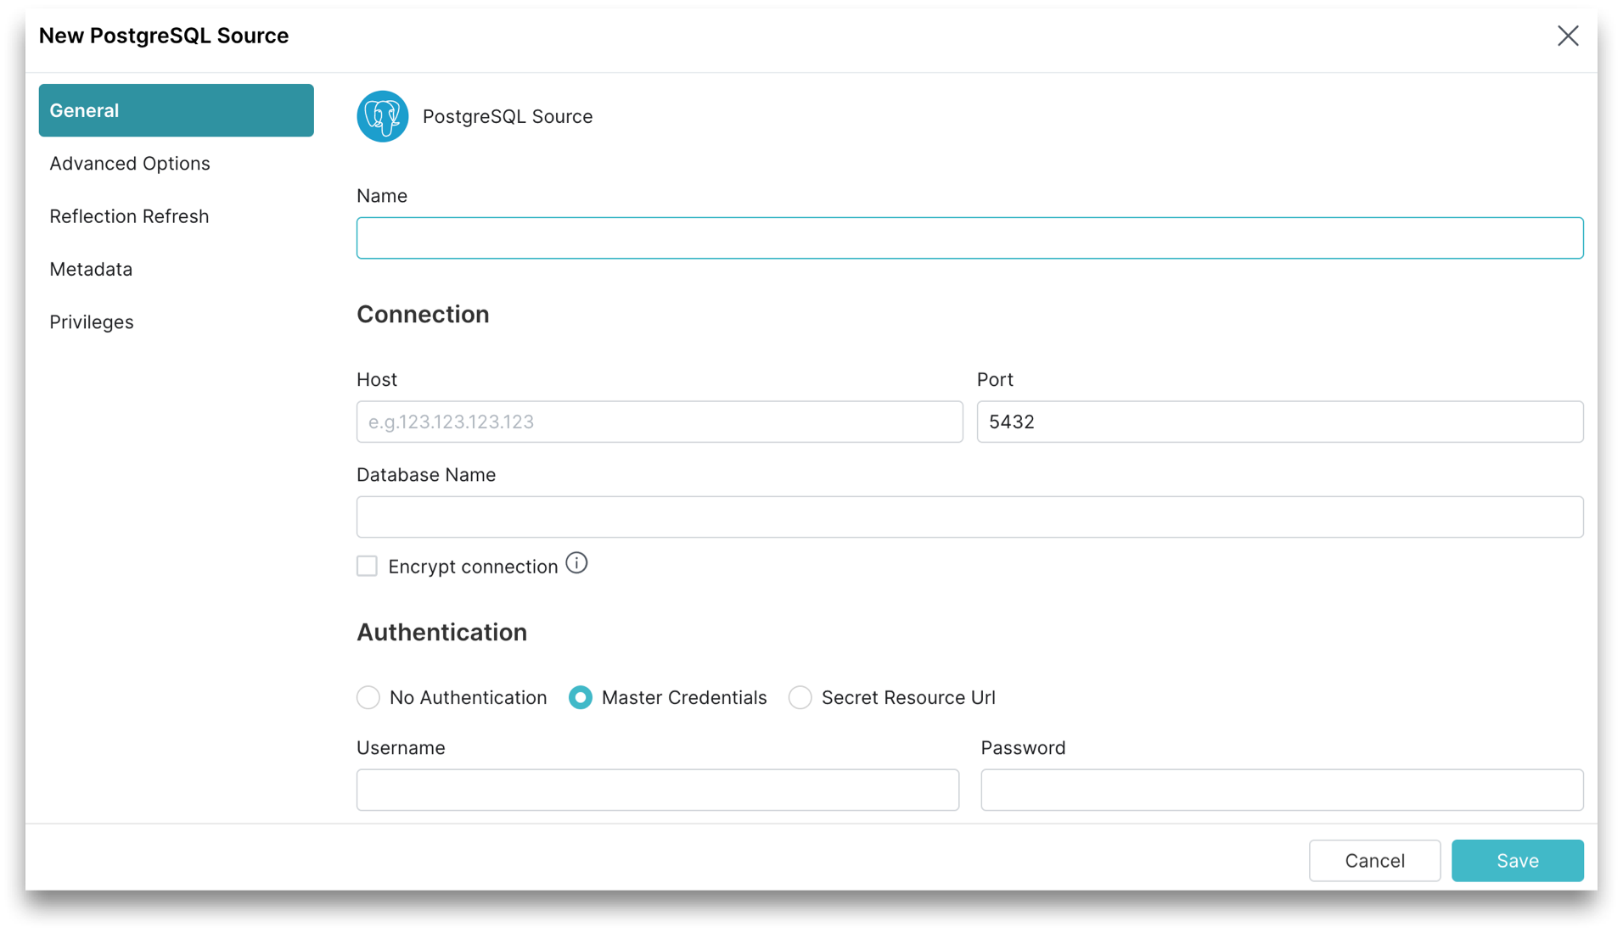Enable the Encrypt connection checkbox

[x=367, y=566]
